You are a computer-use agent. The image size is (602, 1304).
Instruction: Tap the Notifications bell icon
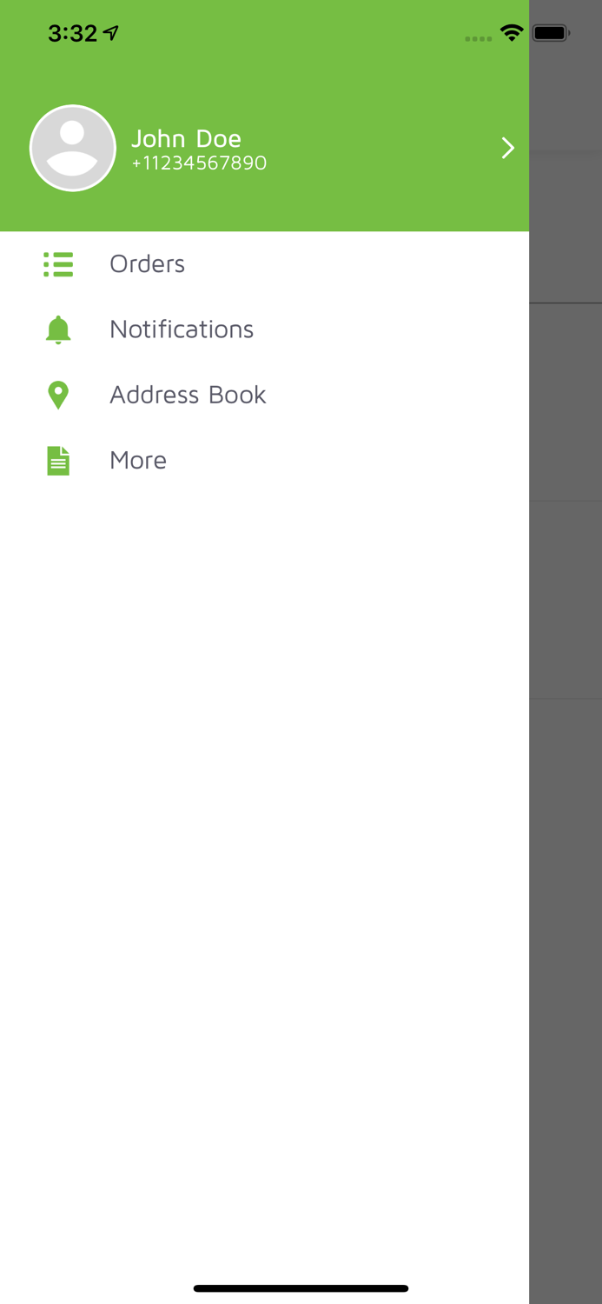point(58,329)
